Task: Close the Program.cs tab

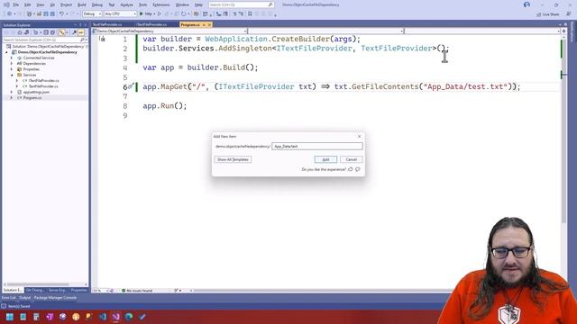Action: pyautogui.click(x=209, y=24)
